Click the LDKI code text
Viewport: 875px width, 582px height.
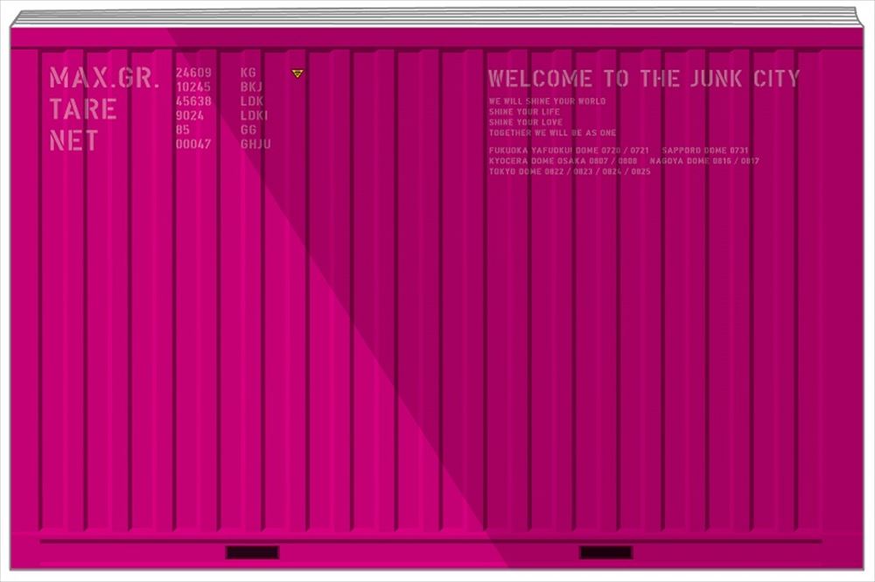(254, 116)
